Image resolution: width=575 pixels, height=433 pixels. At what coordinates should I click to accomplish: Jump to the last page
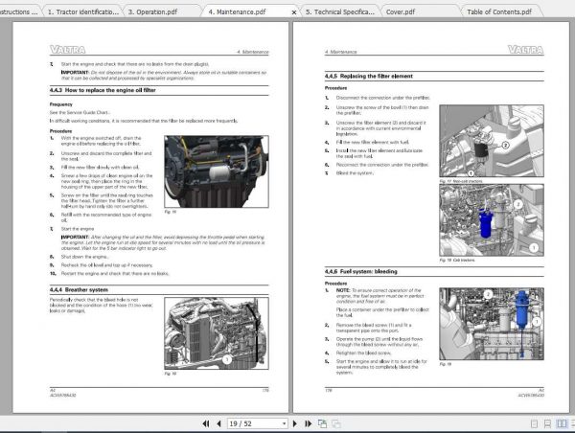coord(308,423)
